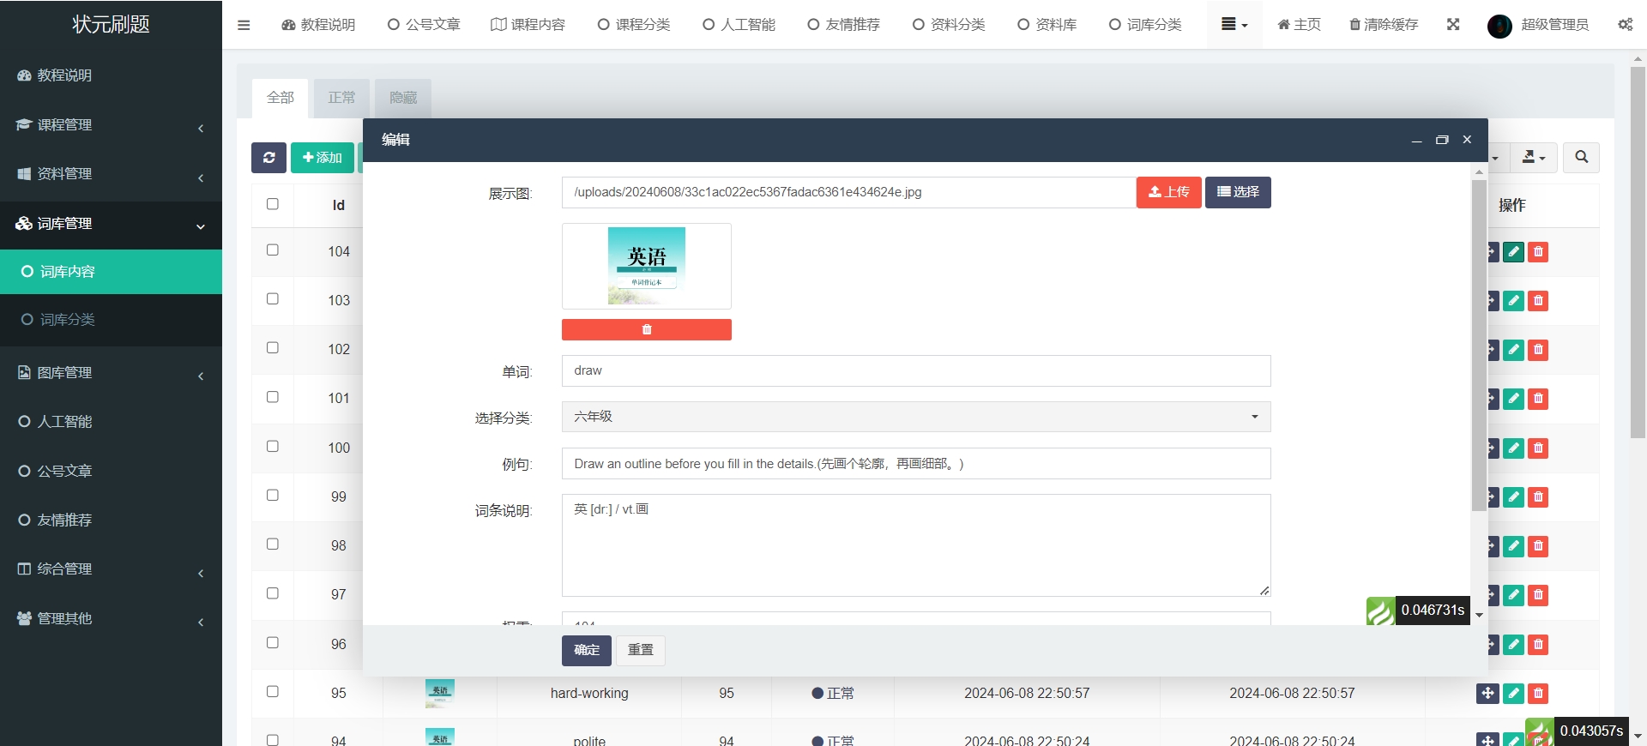This screenshot has height=746, width=1647.
Task: Check the checkbox for row 100
Action: point(273,447)
